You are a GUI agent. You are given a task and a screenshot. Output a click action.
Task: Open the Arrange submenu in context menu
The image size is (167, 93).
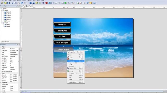click(76, 66)
